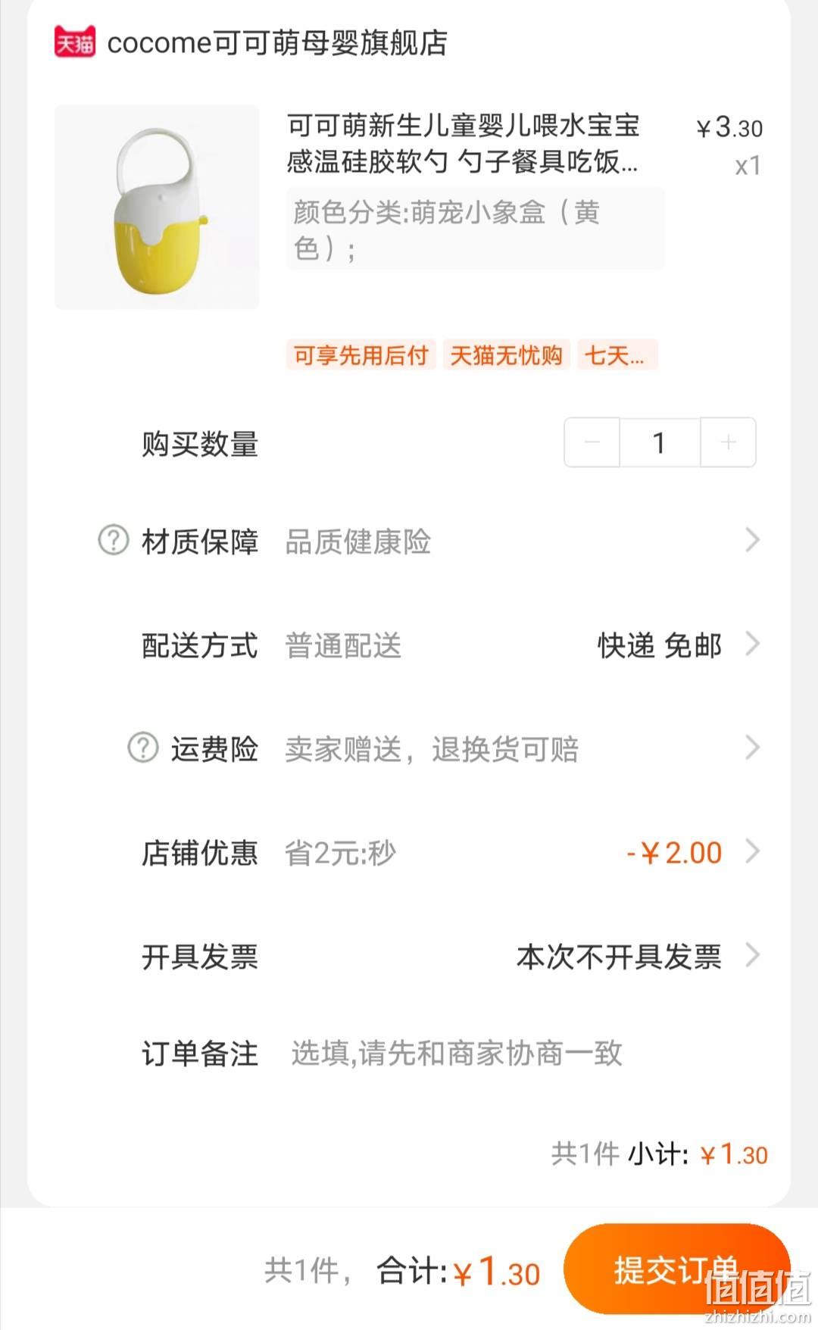
Task: View the yellow elephant box product image
Action: (x=157, y=207)
